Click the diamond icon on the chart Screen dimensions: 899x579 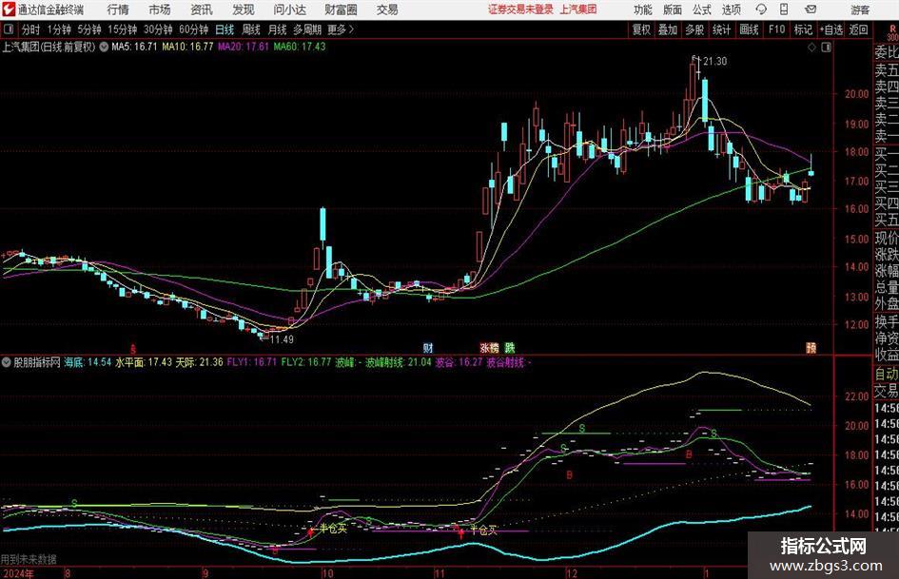(811, 48)
